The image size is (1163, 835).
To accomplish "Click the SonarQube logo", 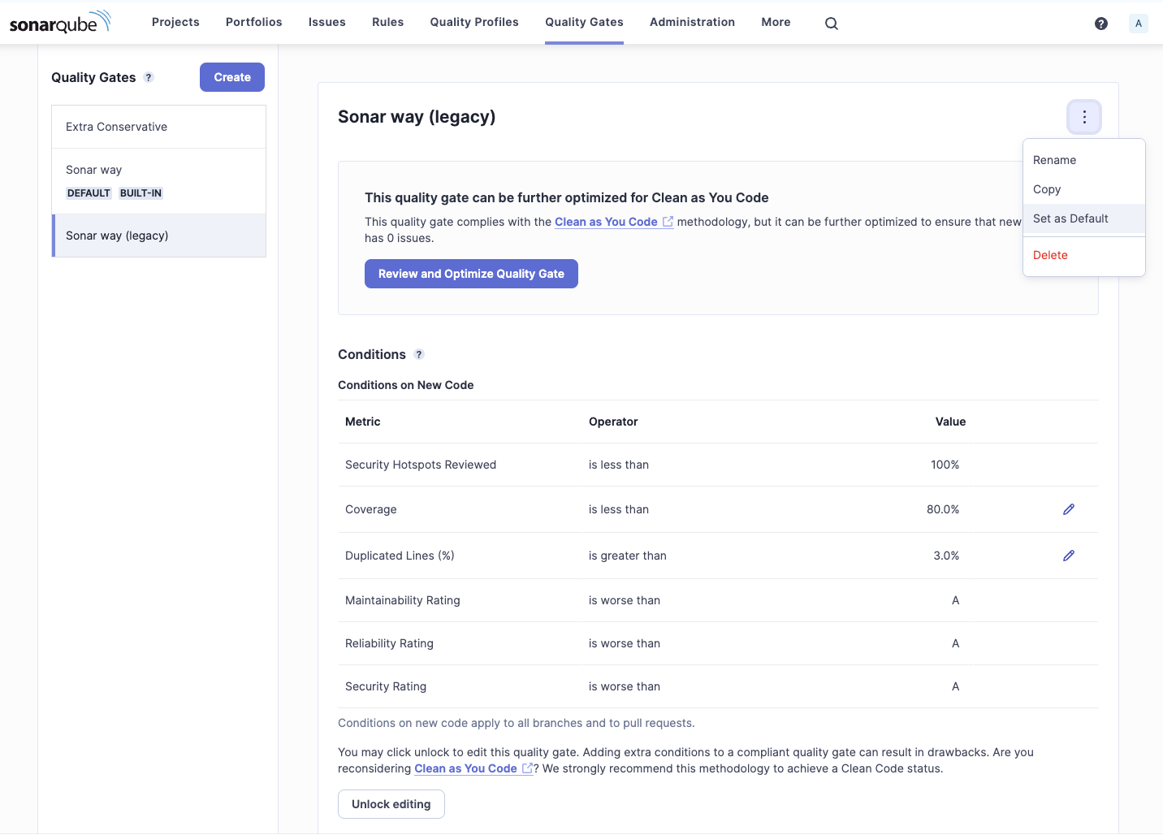I will [x=60, y=23].
